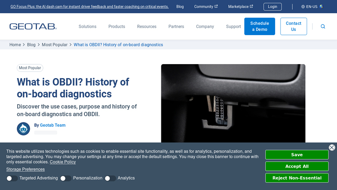This screenshot has width=337, height=190.
Task: Click the Schedule a Demo button
Action: click(x=259, y=26)
